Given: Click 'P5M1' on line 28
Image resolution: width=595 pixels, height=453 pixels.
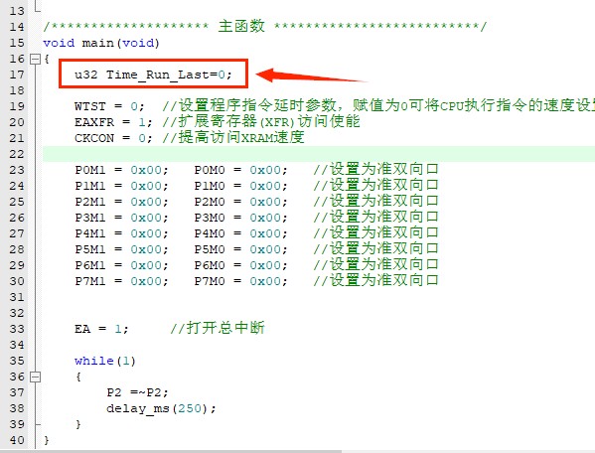Looking at the screenshot, I should (x=90, y=249).
